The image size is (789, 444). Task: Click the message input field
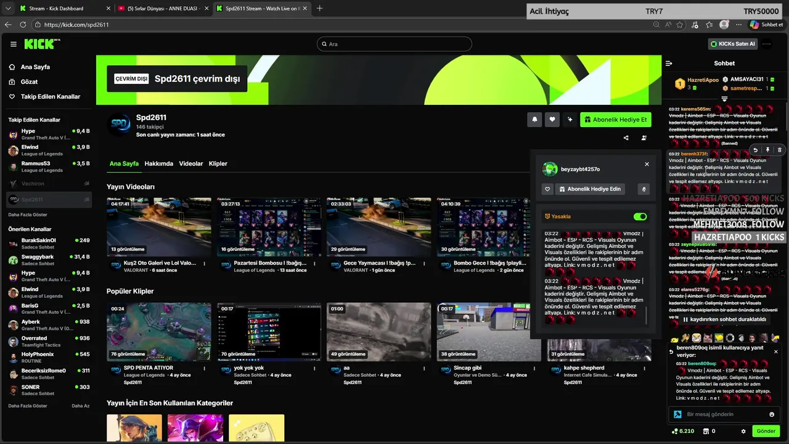724,414
